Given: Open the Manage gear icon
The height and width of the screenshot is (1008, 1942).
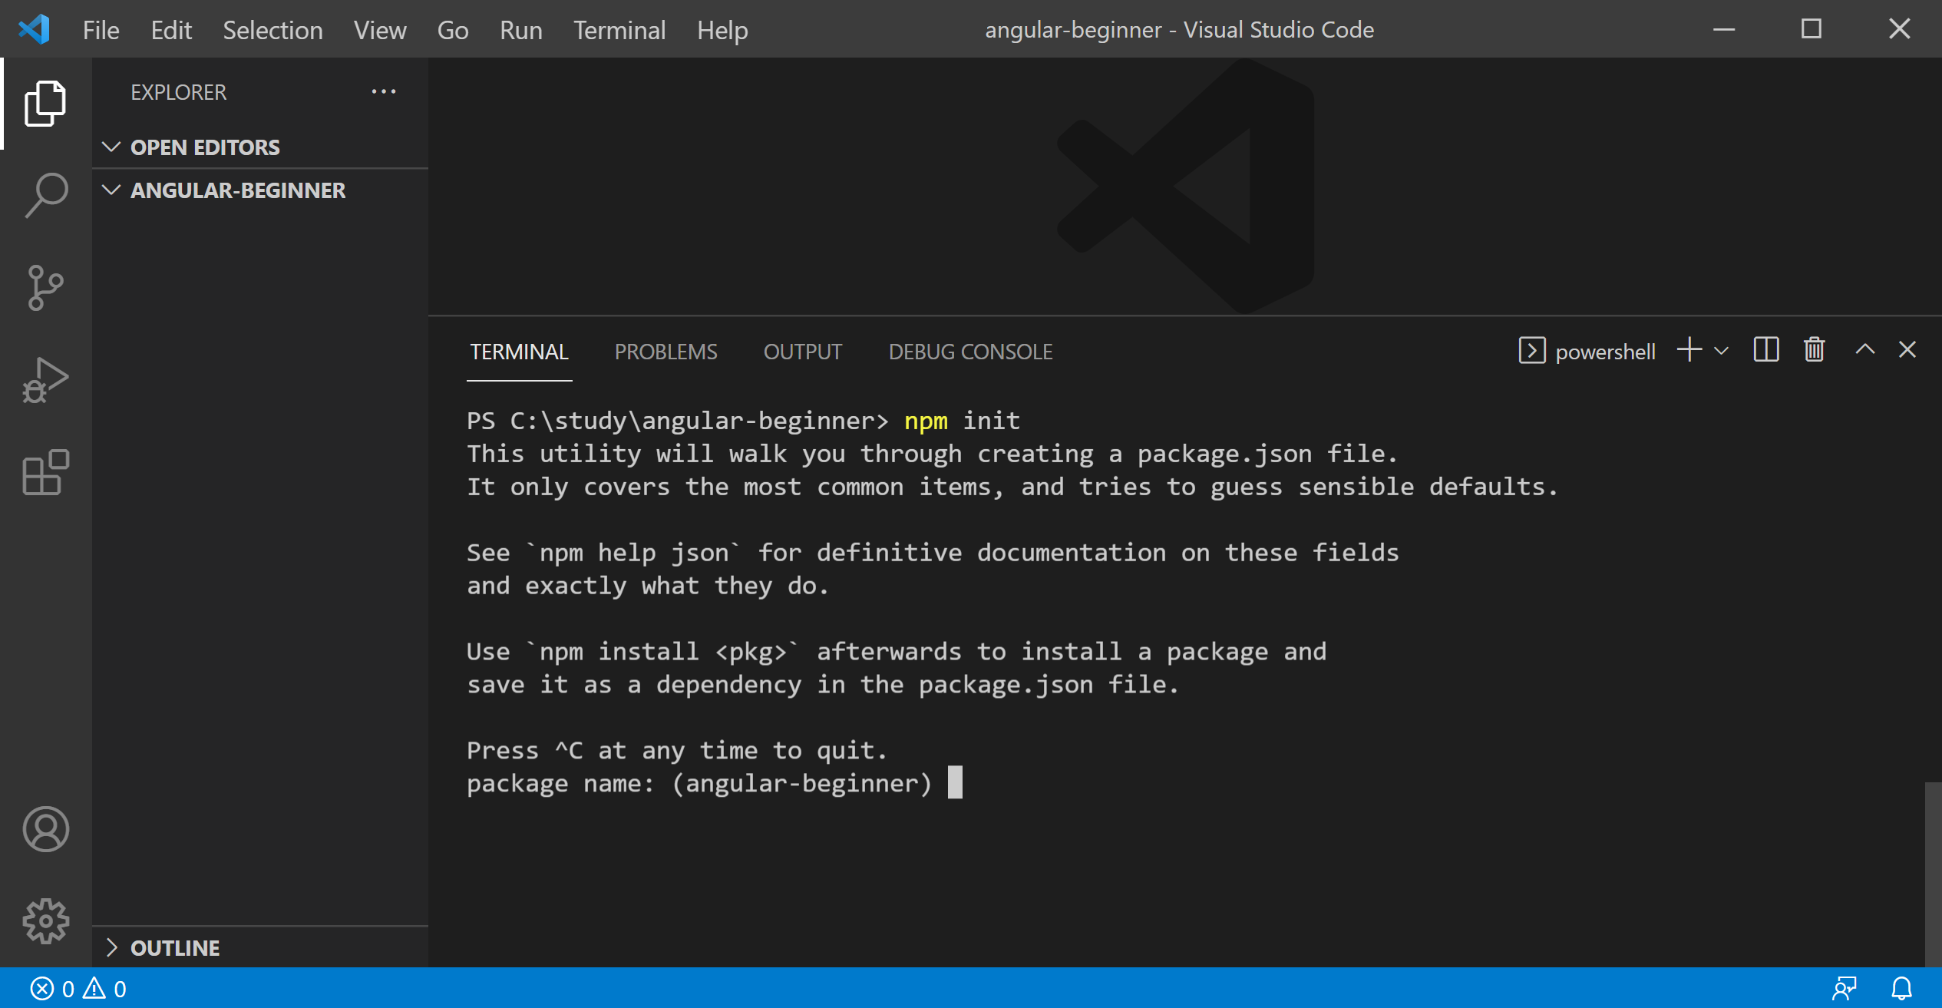Looking at the screenshot, I should point(46,920).
